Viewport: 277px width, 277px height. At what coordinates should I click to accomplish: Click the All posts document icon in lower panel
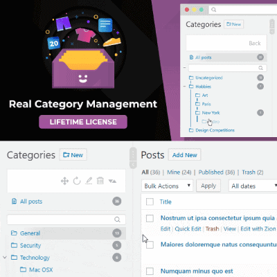coord(14,202)
